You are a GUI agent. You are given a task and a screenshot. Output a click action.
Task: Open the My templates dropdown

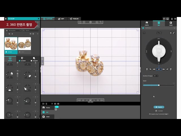coord(14,31)
